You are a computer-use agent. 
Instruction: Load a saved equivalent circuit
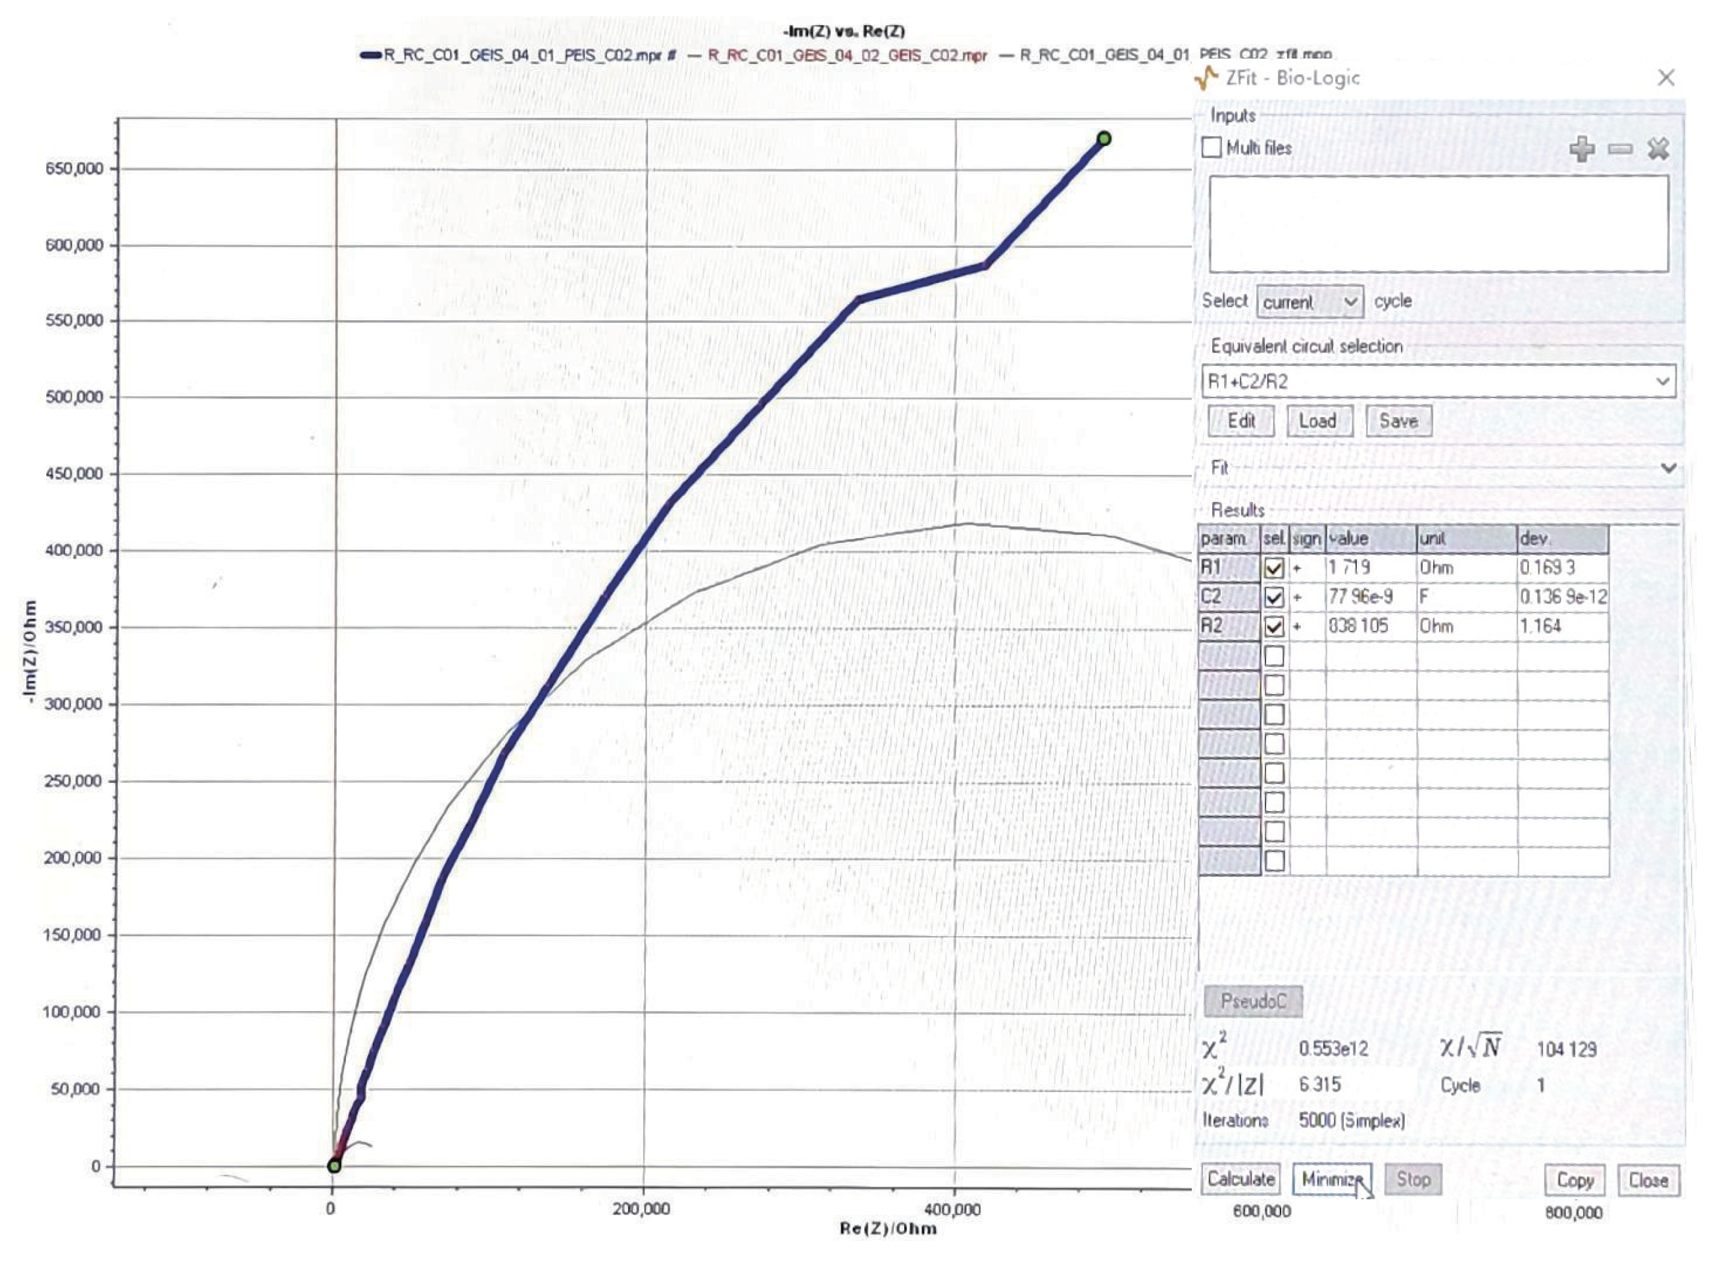pos(1319,421)
